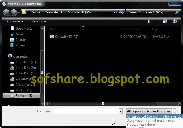This screenshot has width=183, height=128.
Task: Click the File name input field
Action: click(x=86, y=111)
